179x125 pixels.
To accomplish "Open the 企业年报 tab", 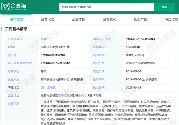I will point(79,19).
